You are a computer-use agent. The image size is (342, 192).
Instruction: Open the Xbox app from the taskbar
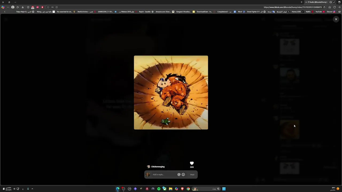tap(165, 189)
